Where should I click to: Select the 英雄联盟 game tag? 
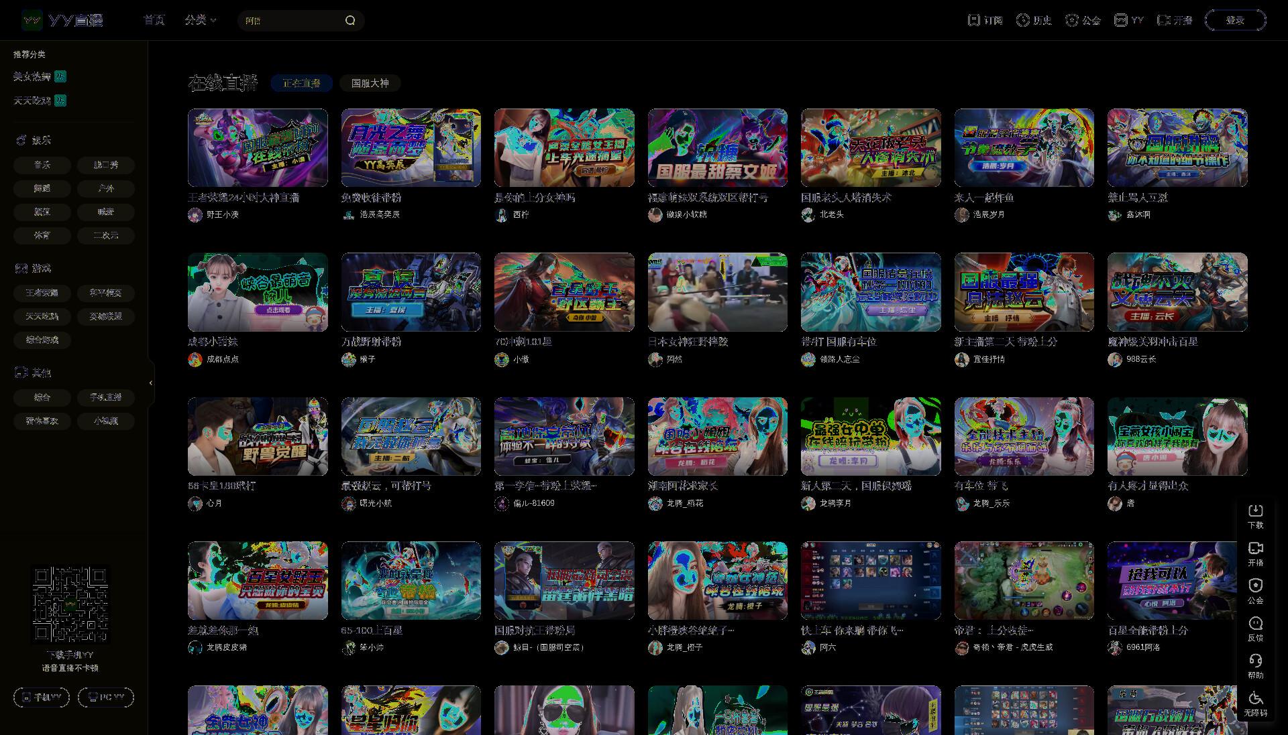(106, 316)
